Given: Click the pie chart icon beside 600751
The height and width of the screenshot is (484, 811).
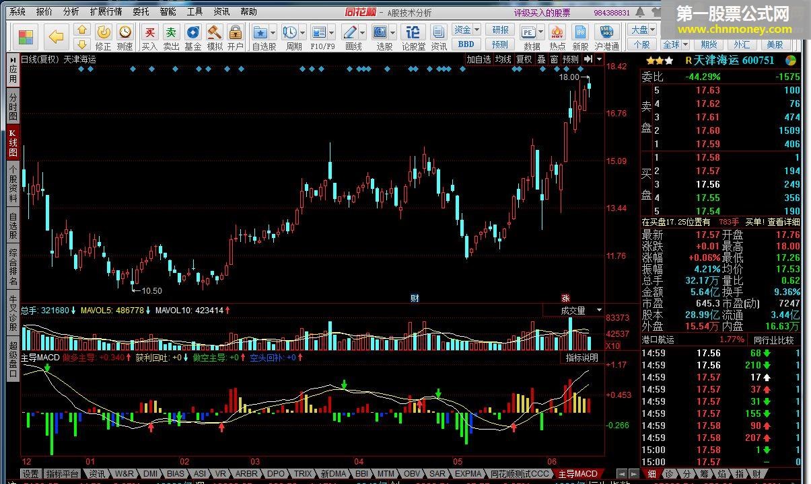Looking at the screenshot, I should 791,60.
